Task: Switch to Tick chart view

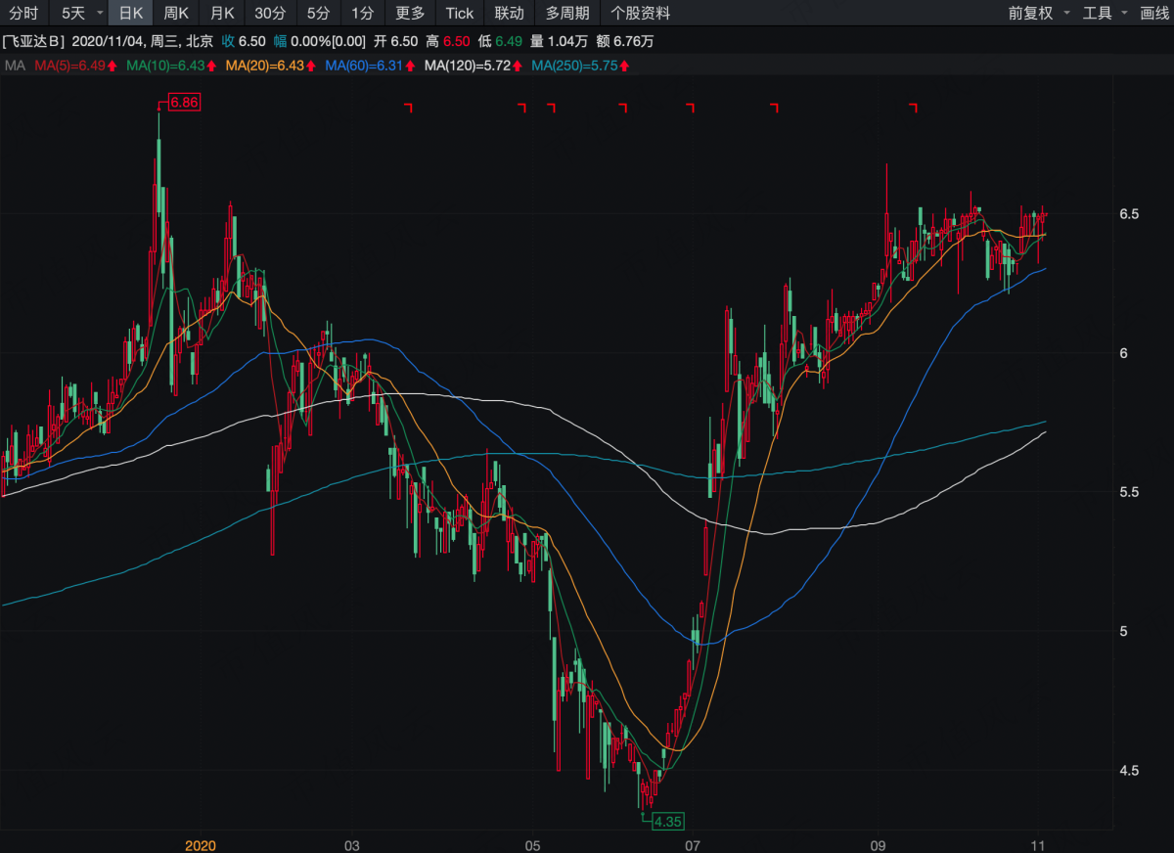Action: click(460, 13)
